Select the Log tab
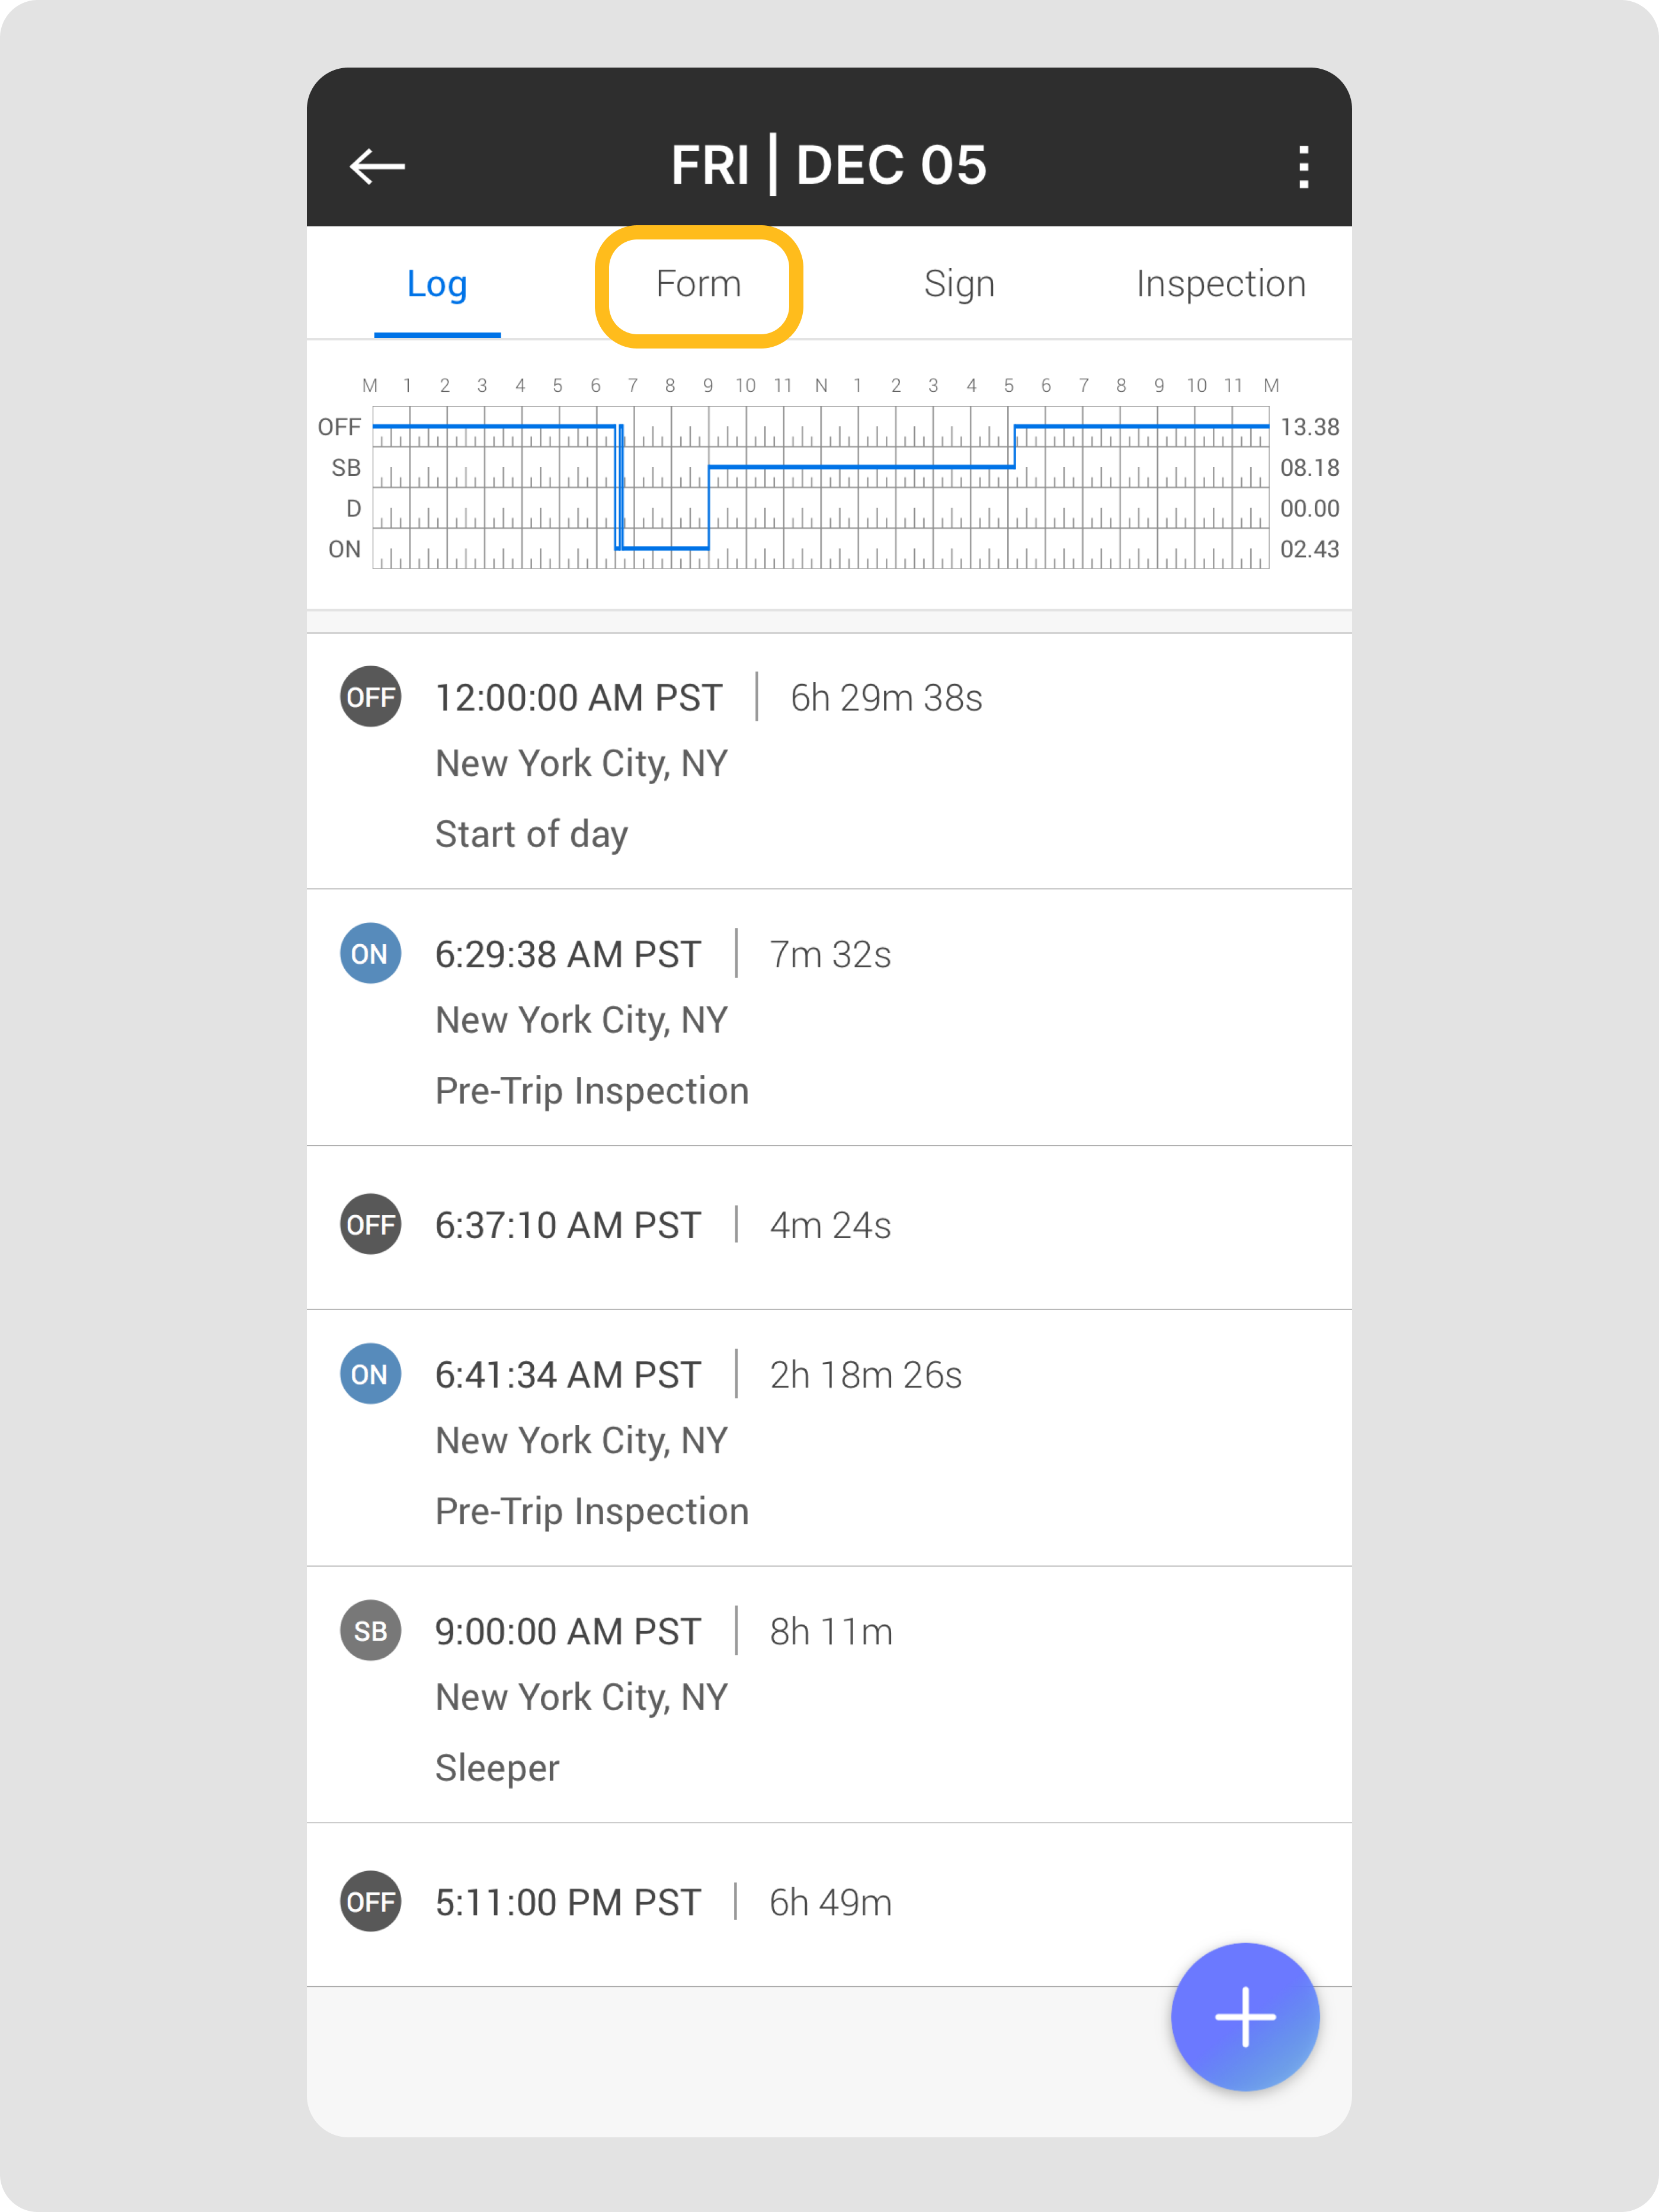This screenshot has height=2212, width=1659. [x=437, y=285]
